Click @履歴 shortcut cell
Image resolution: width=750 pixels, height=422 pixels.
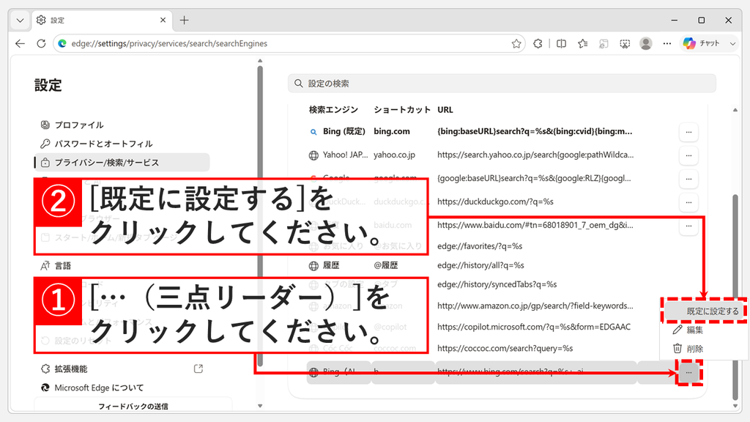click(x=386, y=265)
